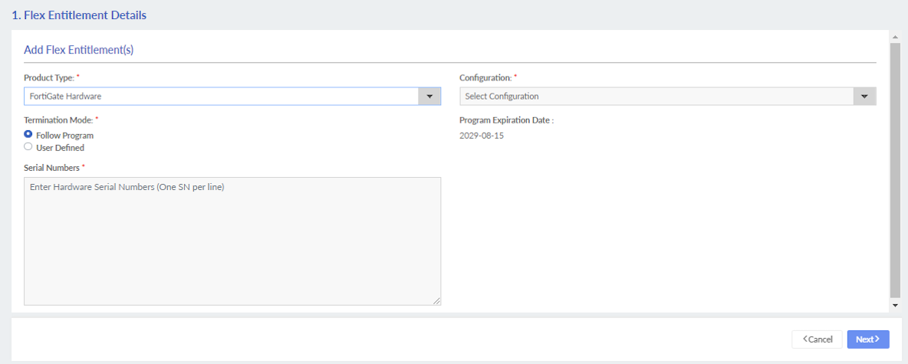The width and height of the screenshot is (908, 364).
Task: Click the Configuration field label
Action: [x=485, y=78]
